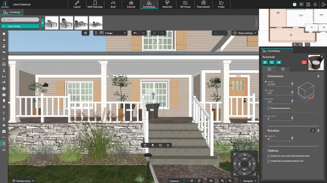327x183 pixels.
Task: Go to the Exterior tab
Action: tap(131, 5)
